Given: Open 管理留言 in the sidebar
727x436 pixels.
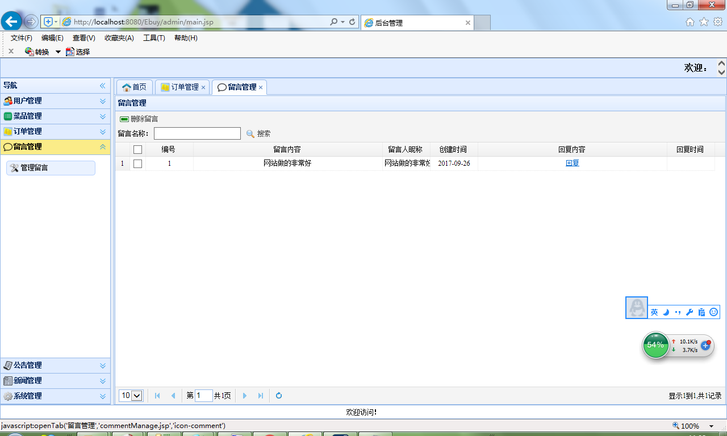Looking at the screenshot, I should click(51, 168).
